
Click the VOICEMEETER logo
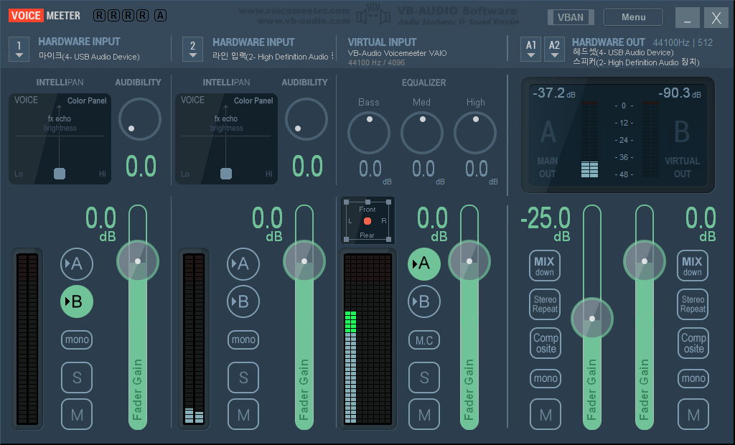click(x=45, y=16)
